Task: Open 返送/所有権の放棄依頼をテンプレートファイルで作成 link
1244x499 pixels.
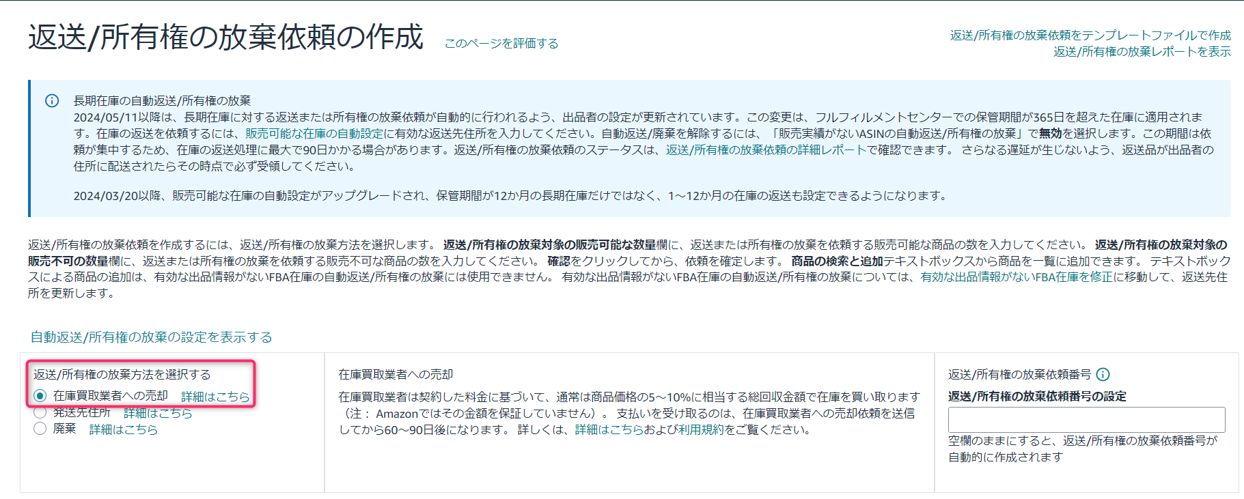Action: 1090,35
